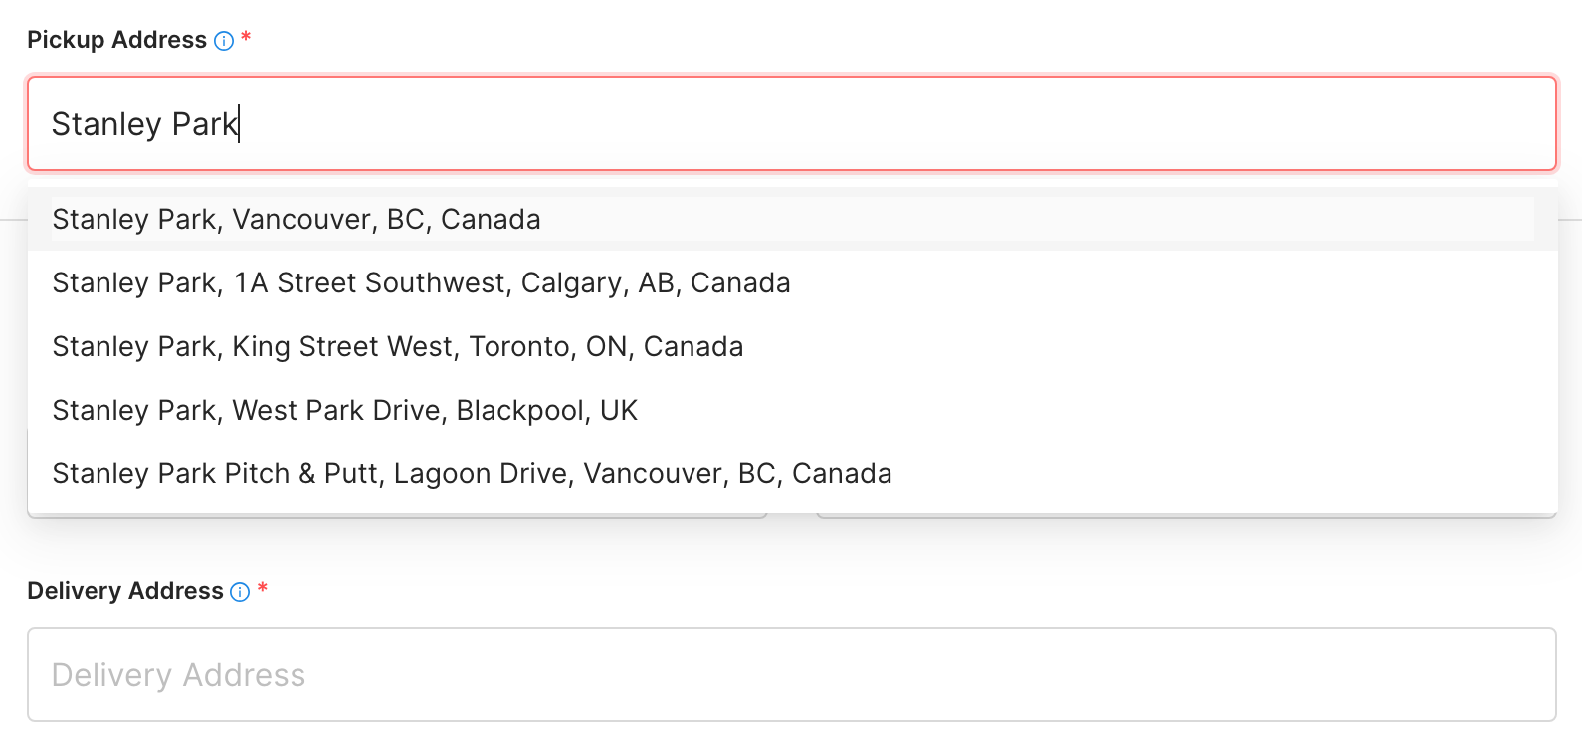Choose Stanley Park Pitch & Putt, Lagoon Drive
Image resolution: width=1582 pixels, height=736 pixels.
[x=472, y=473]
